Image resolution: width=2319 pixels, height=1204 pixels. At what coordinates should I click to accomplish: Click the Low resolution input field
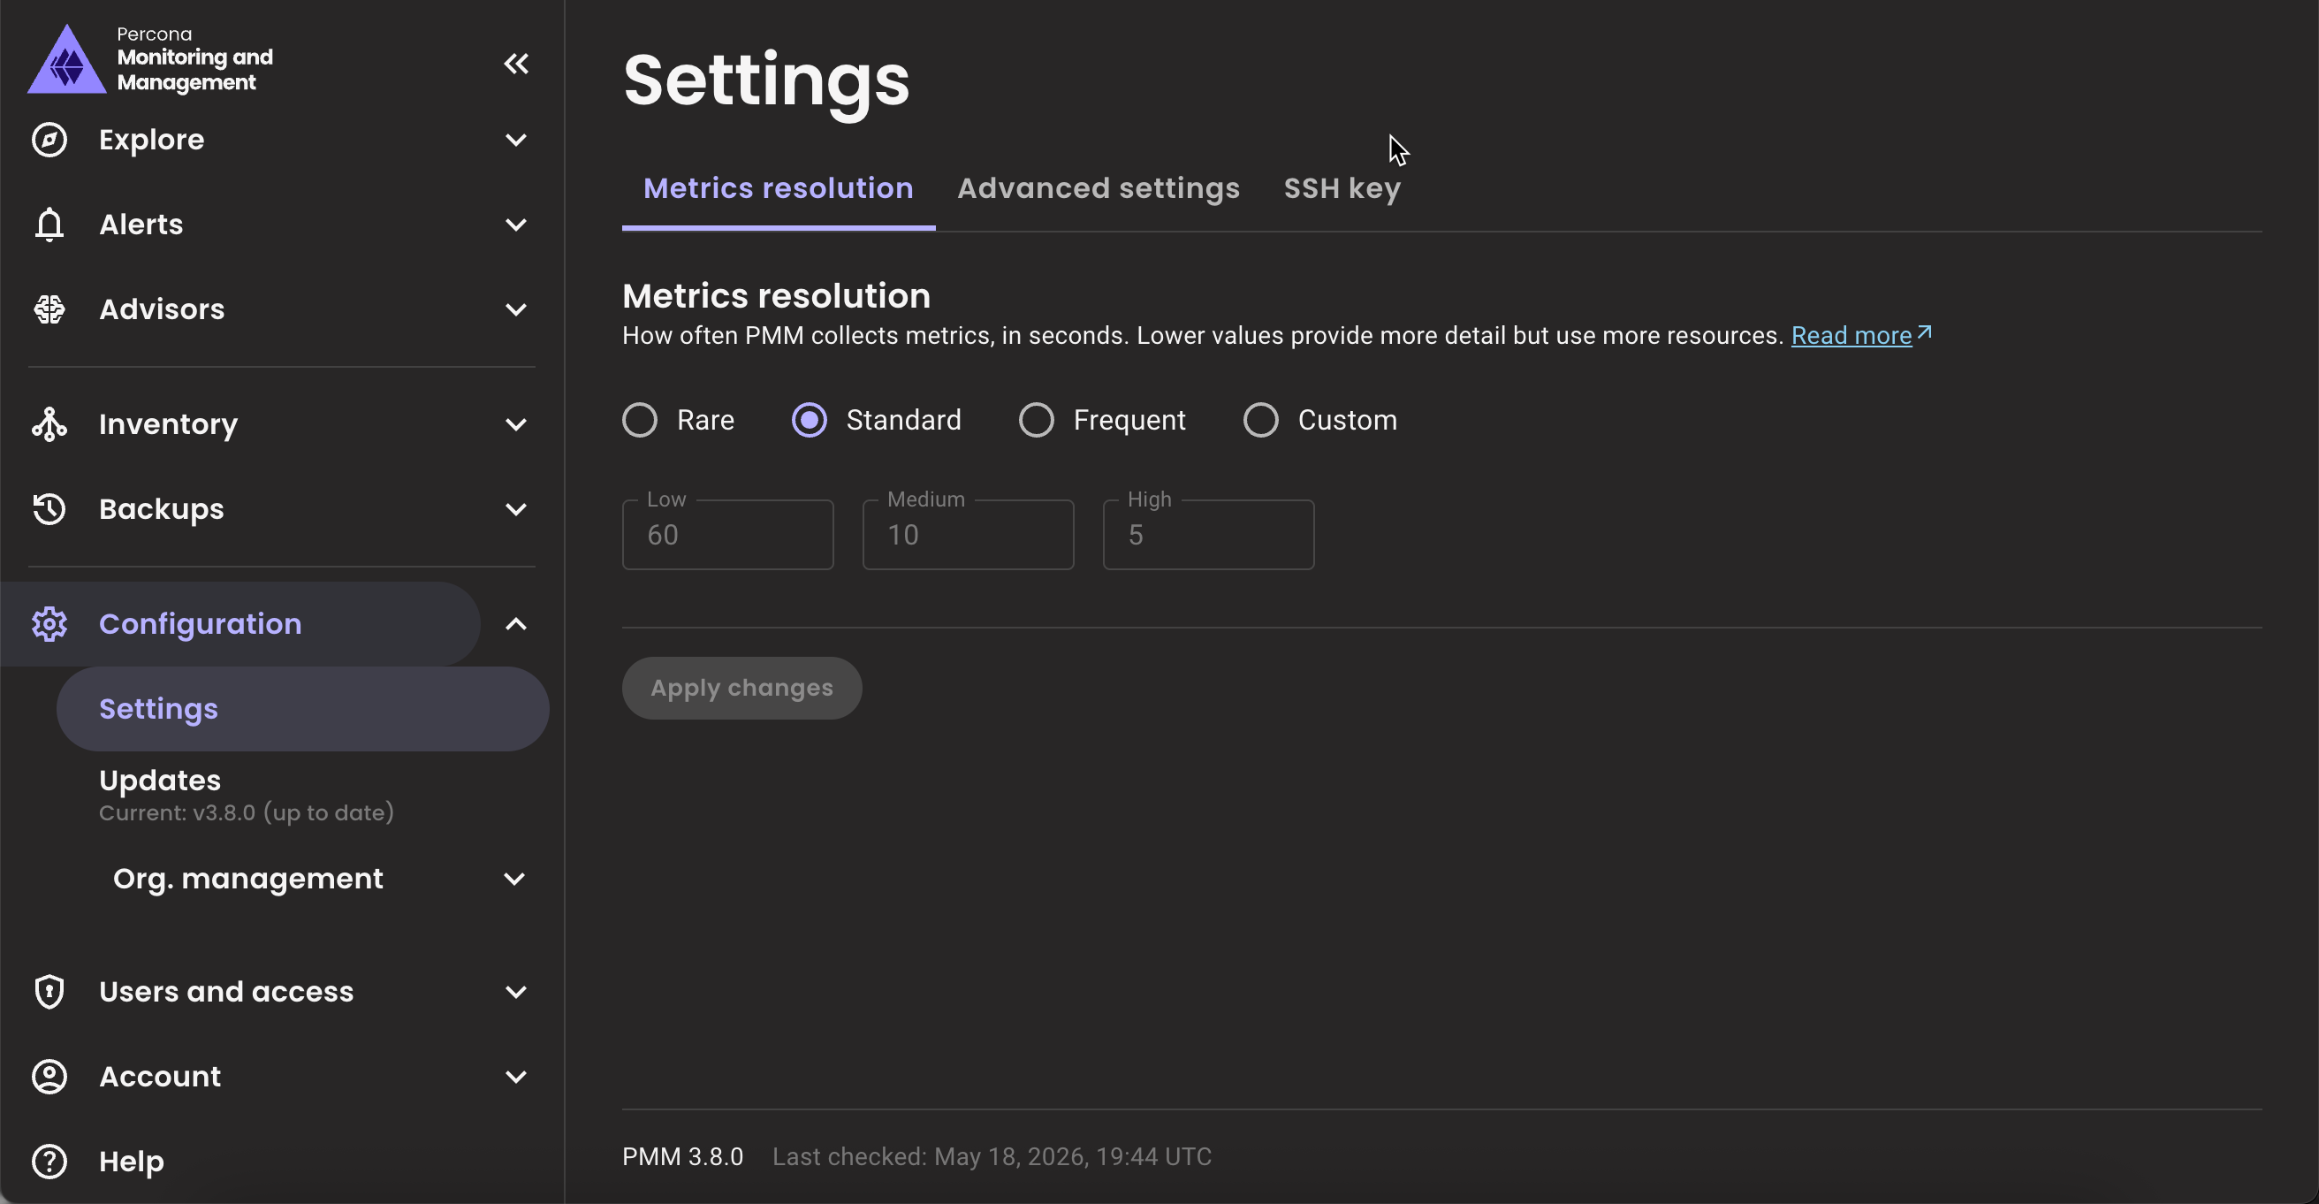tap(727, 535)
